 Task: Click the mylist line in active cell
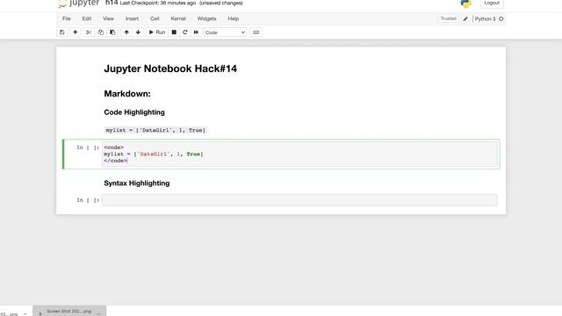pos(154,154)
